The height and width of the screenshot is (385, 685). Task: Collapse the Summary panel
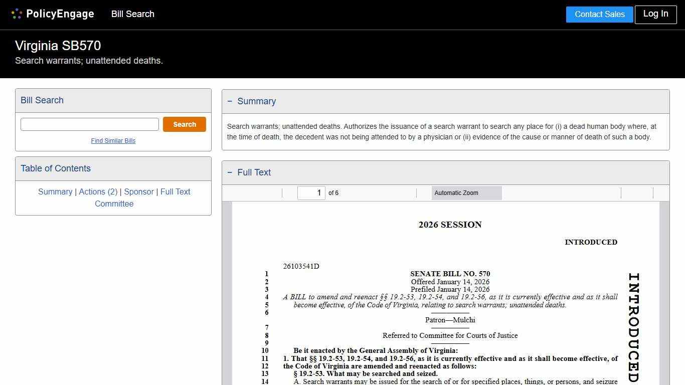[x=230, y=101]
